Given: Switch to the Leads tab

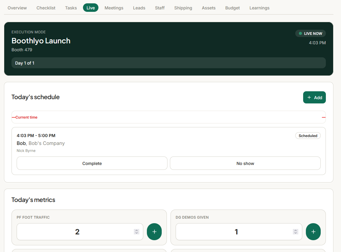Looking at the screenshot, I should (139, 8).
